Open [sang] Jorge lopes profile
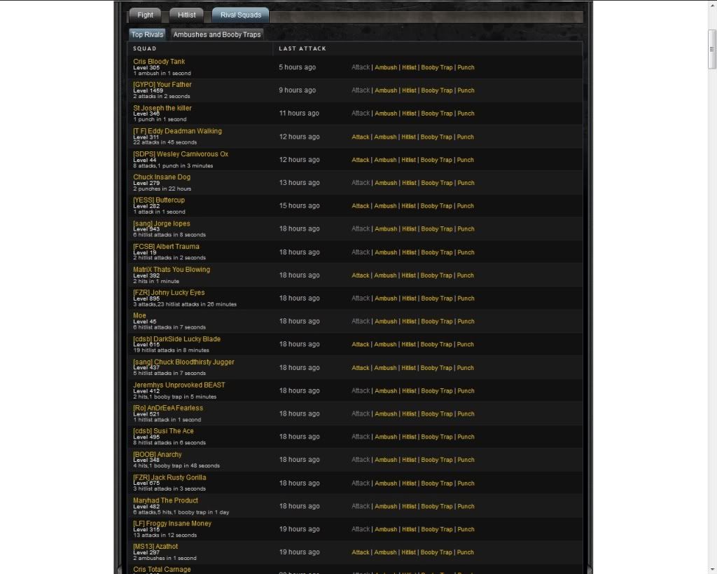The height and width of the screenshot is (574, 717). [x=162, y=223]
